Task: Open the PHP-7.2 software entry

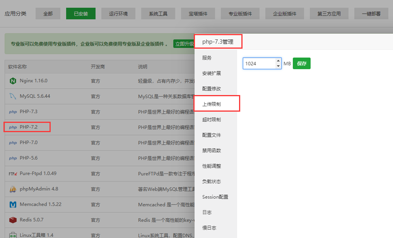Action: pyautogui.click(x=29, y=127)
